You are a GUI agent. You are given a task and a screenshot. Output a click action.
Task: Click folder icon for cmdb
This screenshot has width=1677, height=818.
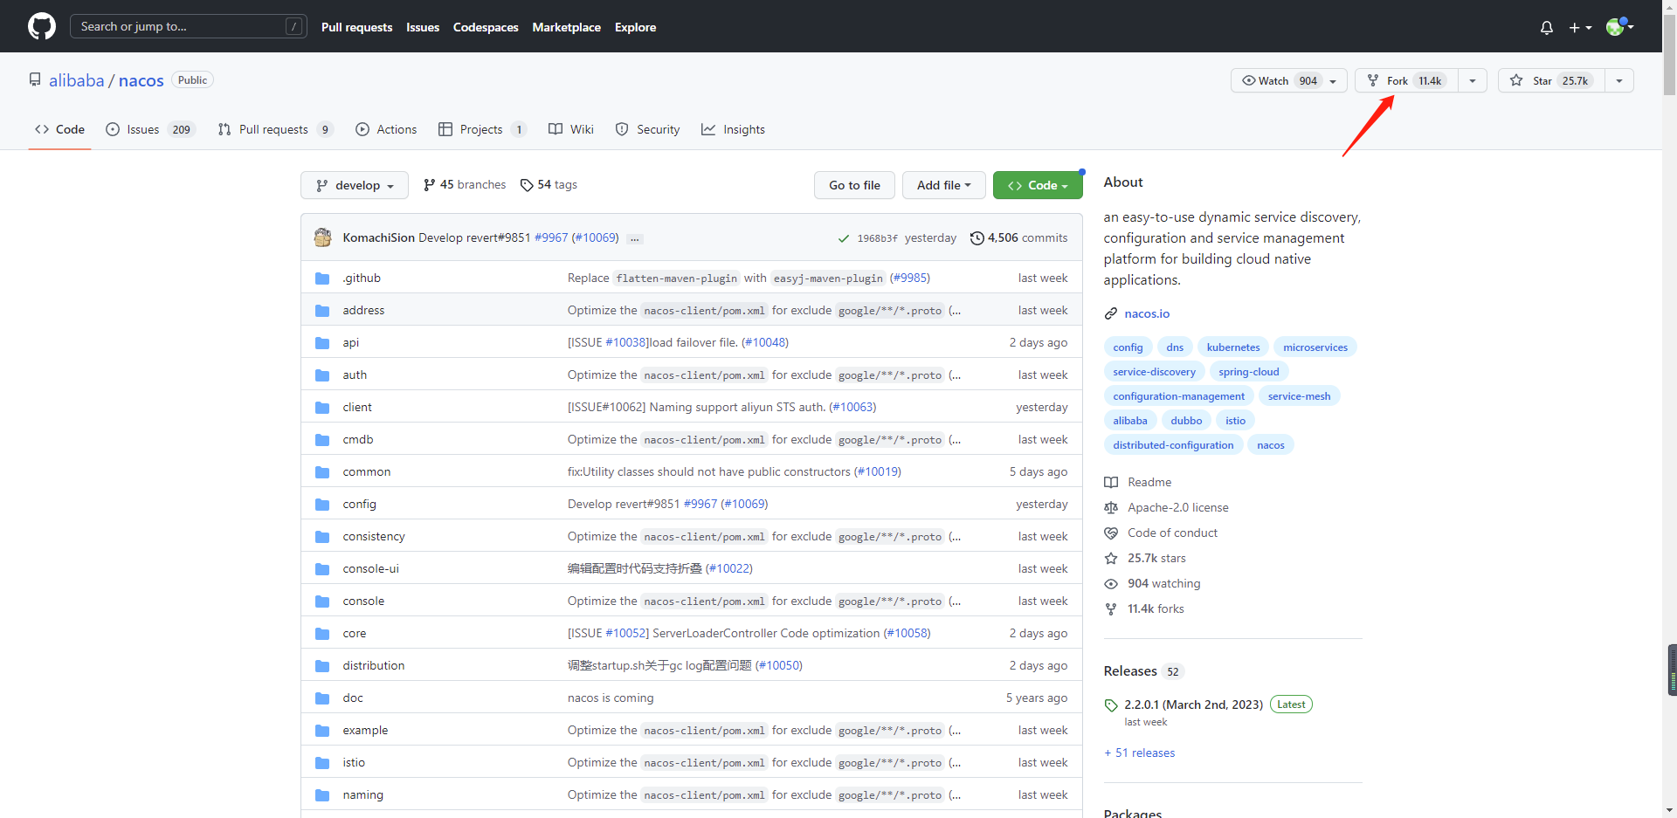pos(322,439)
